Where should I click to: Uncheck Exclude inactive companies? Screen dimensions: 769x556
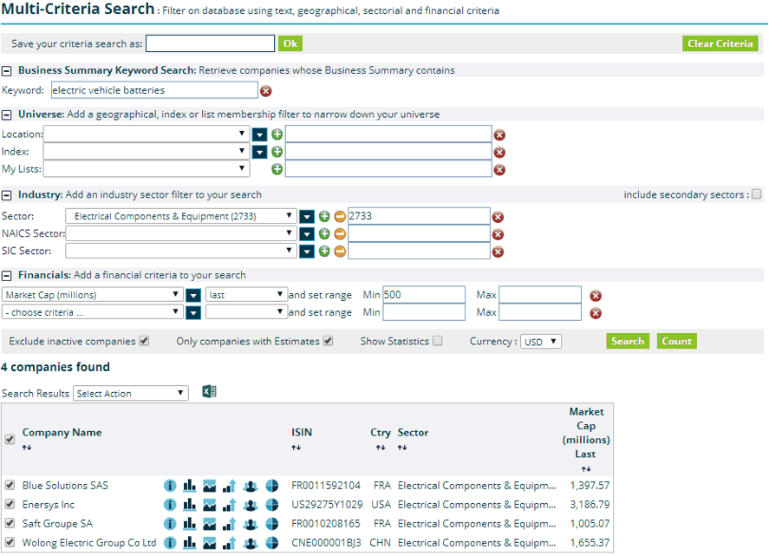144,341
